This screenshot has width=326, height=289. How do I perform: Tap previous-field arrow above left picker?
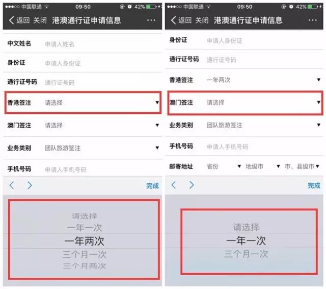coord(12,185)
